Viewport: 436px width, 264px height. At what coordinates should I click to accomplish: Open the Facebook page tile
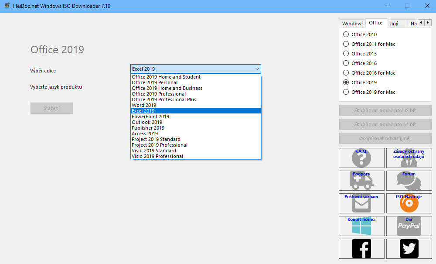(x=361, y=249)
